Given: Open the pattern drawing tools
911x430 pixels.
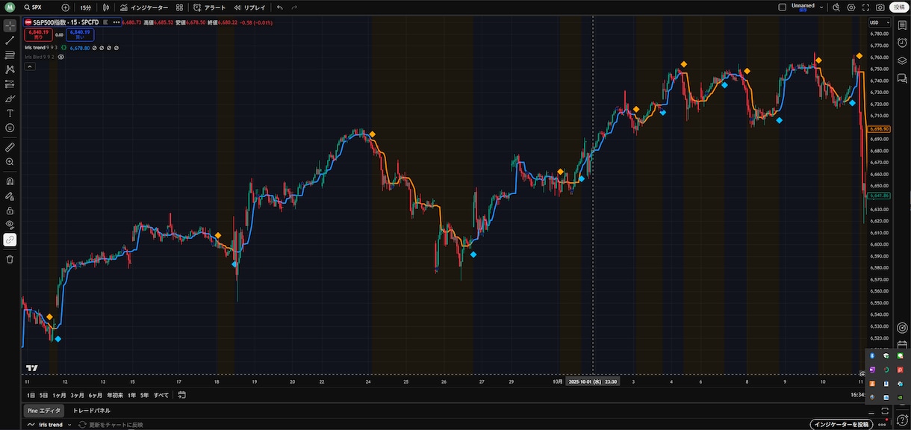Looking at the screenshot, I should tap(10, 69).
